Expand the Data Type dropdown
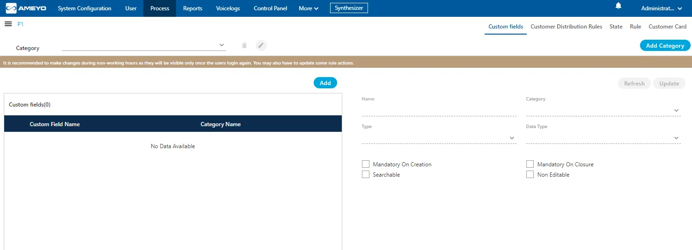This screenshot has height=250, width=692. click(x=603, y=138)
